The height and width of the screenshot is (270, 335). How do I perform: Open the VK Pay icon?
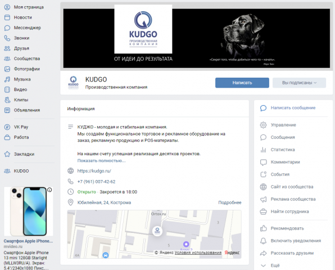pyautogui.click(x=7, y=127)
